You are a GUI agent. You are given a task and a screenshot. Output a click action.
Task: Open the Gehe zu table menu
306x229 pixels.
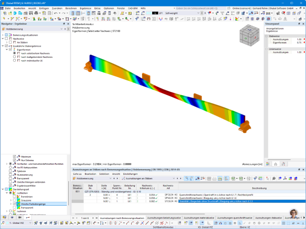(77, 174)
